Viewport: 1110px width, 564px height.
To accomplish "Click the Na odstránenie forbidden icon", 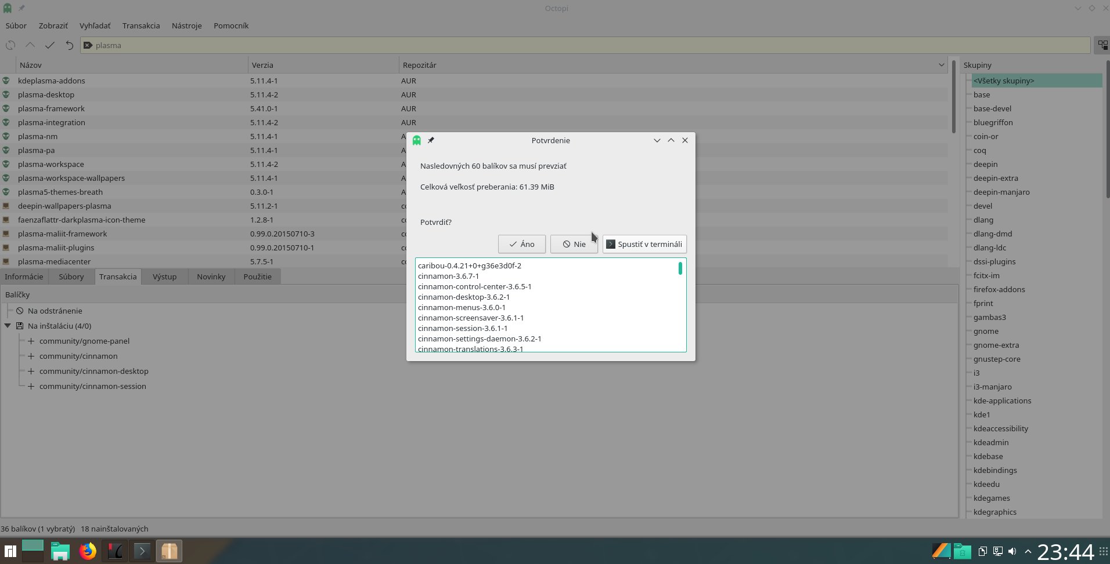I will 20,311.
